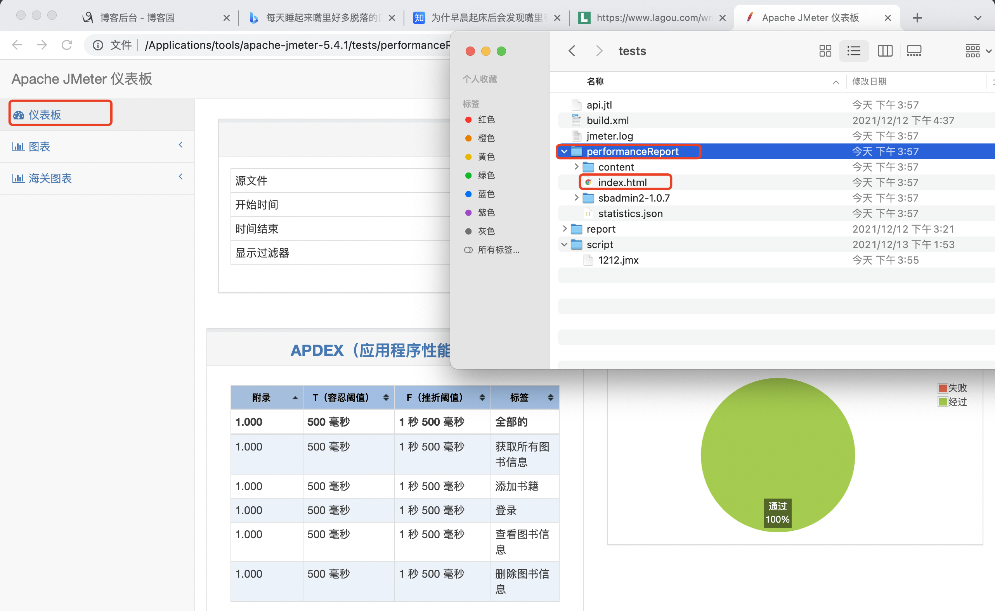Image resolution: width=995 pixels, height=611 pixels.
Task: Reload the browser page
Action: [67, 45]
